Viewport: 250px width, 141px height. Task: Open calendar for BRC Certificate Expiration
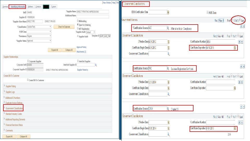pos(235,88)
